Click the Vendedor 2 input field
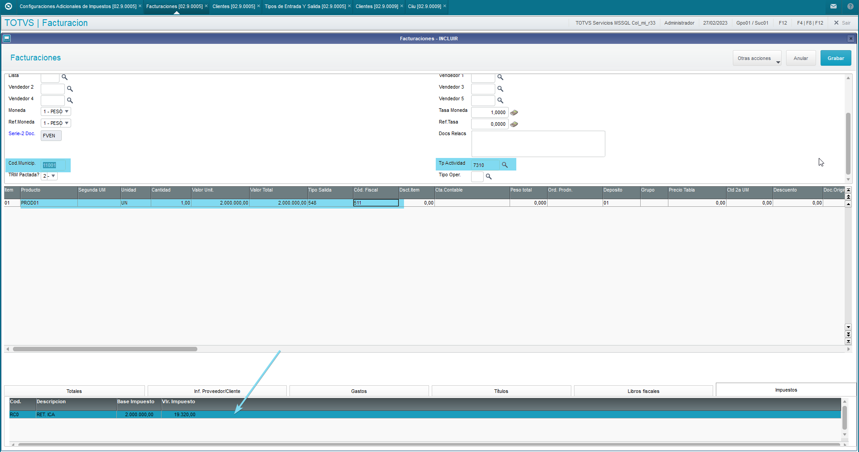The height and width of the screenshot is (452, 859). tap(53, 89)
